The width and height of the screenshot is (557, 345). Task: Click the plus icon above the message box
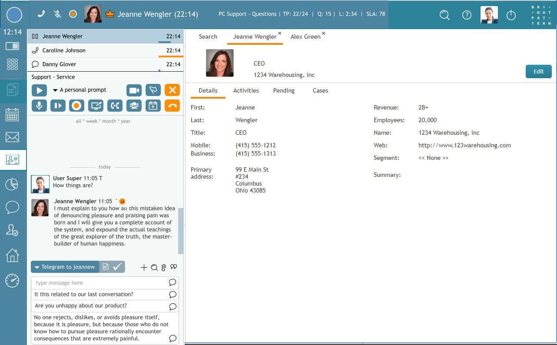point(144,267)
